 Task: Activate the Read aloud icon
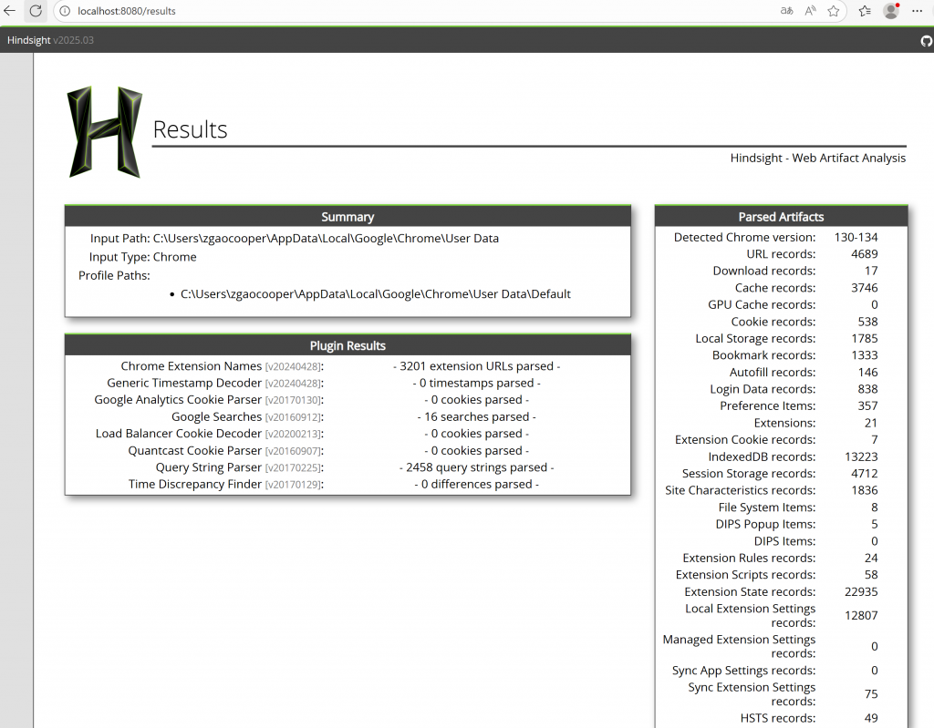810,11
